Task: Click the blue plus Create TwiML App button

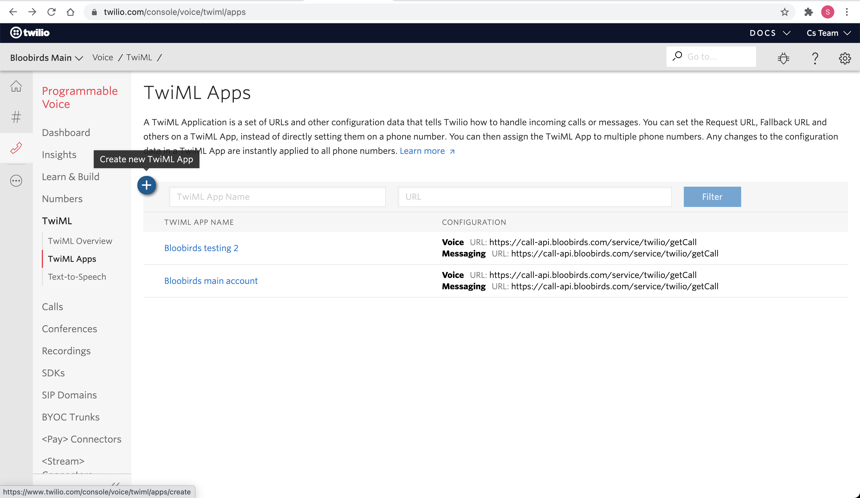Action: [146, 185]
